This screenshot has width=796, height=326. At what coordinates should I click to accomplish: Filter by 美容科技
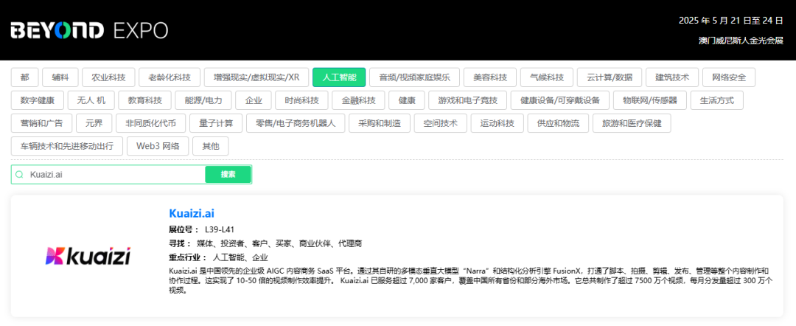pos(490,77)
